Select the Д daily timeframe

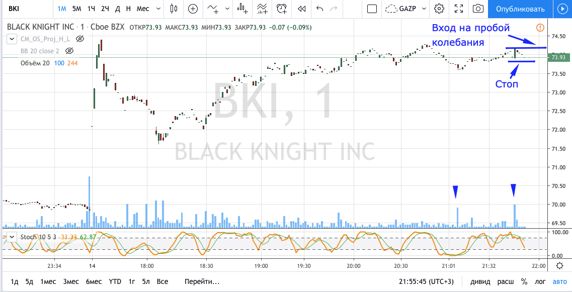pos(117,9)
